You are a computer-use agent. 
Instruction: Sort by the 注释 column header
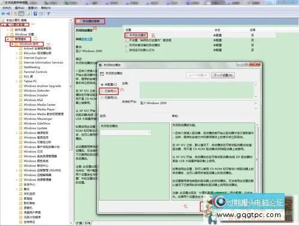tap(252, 30)
